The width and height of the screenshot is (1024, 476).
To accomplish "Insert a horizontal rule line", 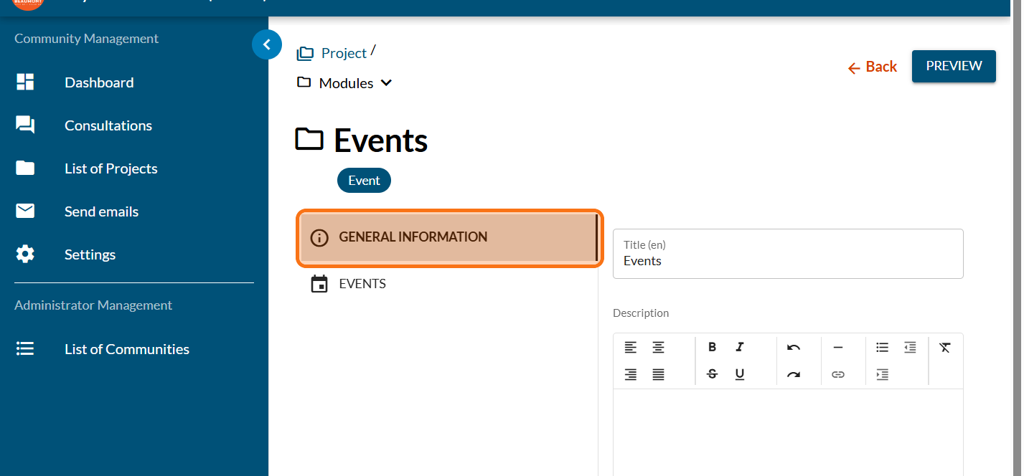I will [x=837, y=347].
